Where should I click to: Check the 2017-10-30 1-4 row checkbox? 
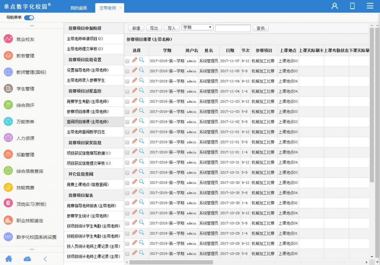coord(127,203)
